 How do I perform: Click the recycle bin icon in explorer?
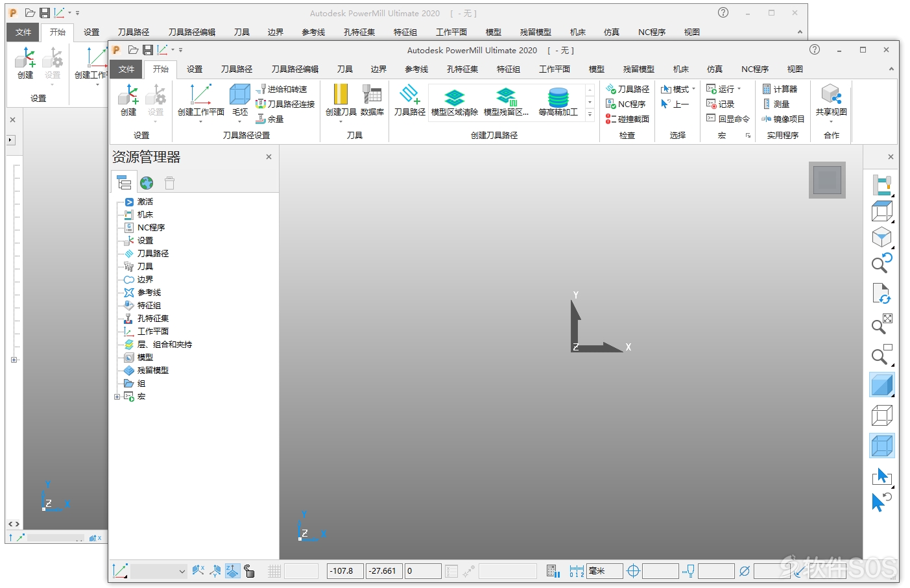click(169, 183)
